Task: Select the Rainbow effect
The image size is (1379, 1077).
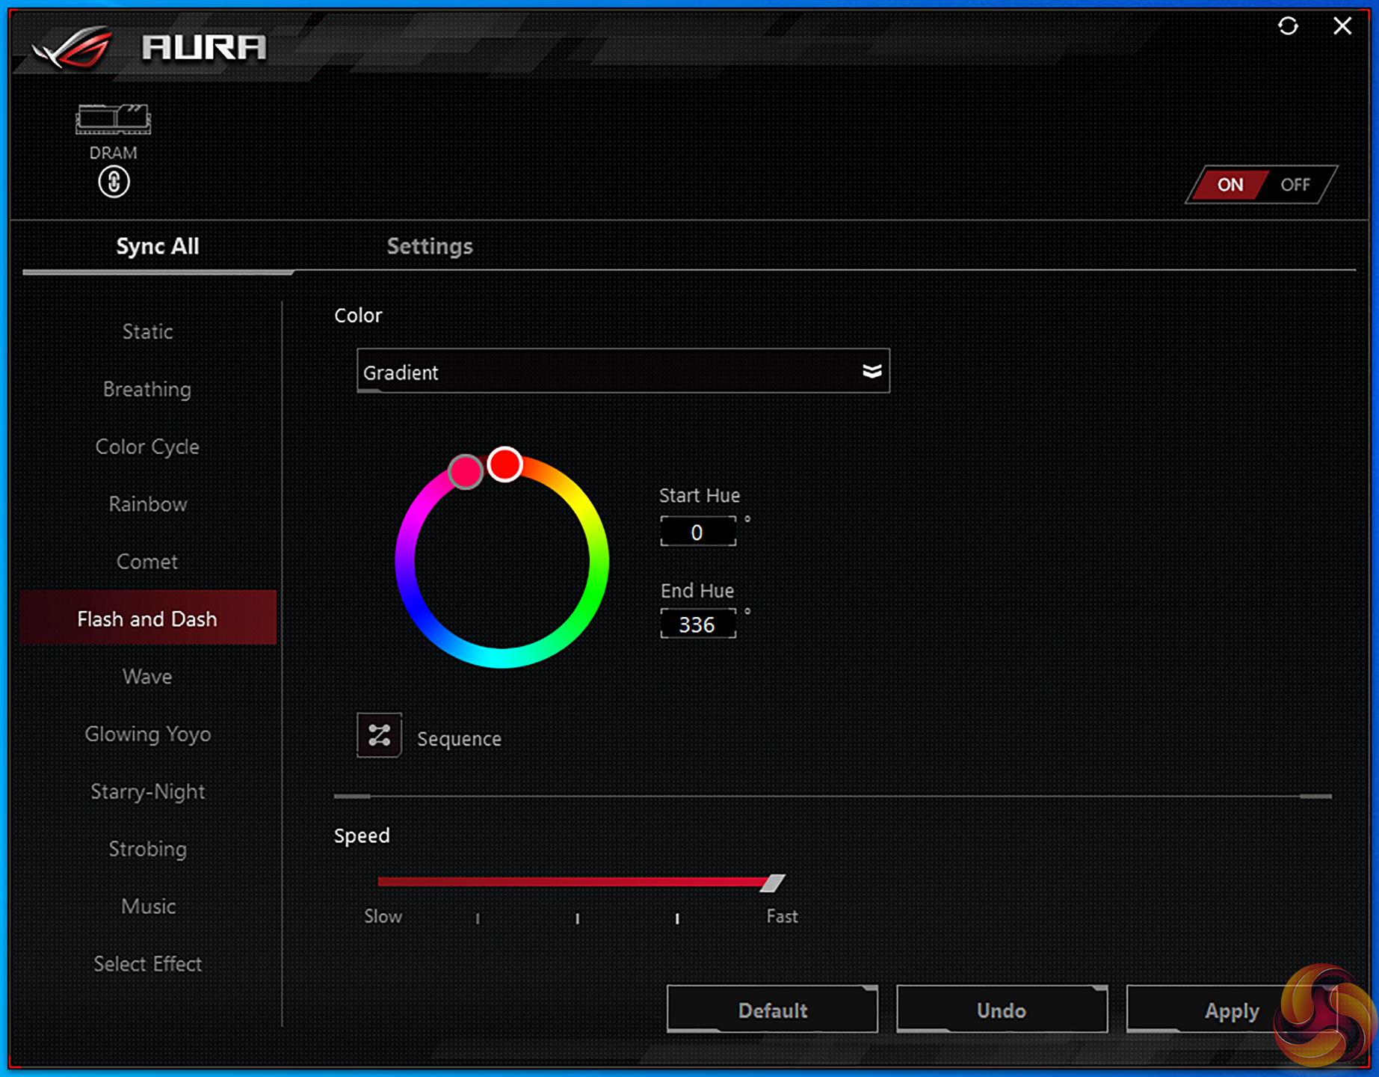Action: coord(148,504)
